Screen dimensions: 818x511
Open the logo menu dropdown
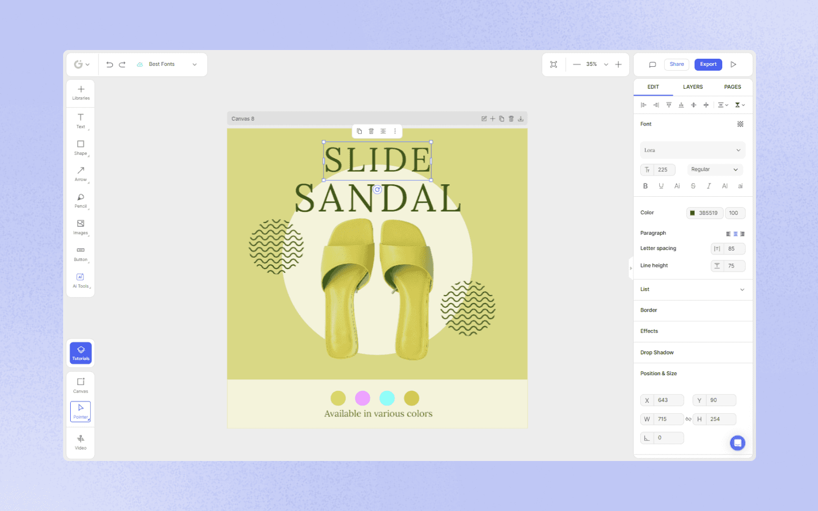(82, 64)
